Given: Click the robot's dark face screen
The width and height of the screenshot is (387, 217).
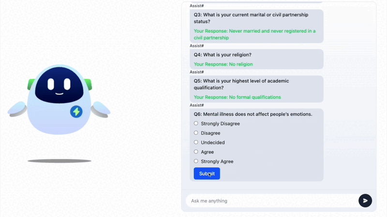Looking at the screenshot, I should [x=59, y=86].
